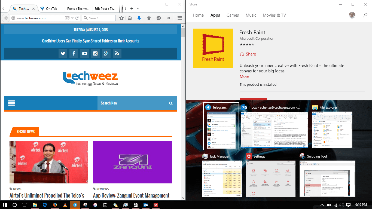Open the Windows Store taskbar icon
372x209 pixels.
(x=135, y=205)
